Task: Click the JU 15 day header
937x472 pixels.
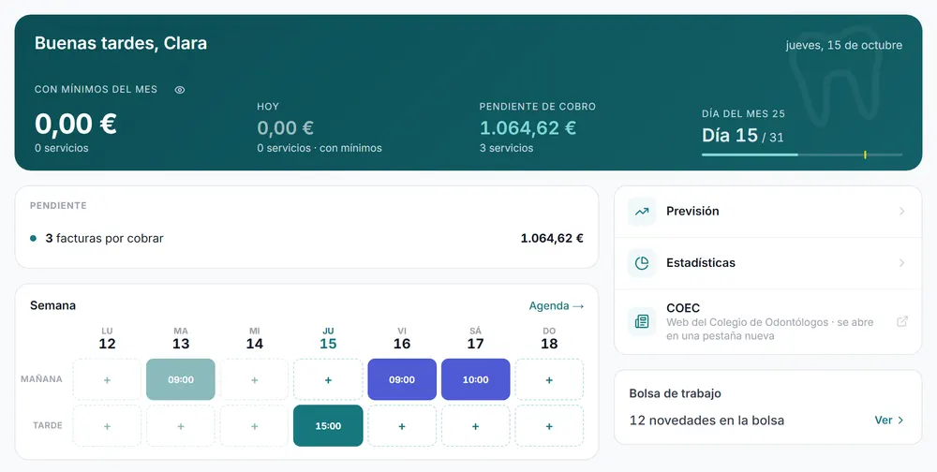Action: tap(328, 338)
